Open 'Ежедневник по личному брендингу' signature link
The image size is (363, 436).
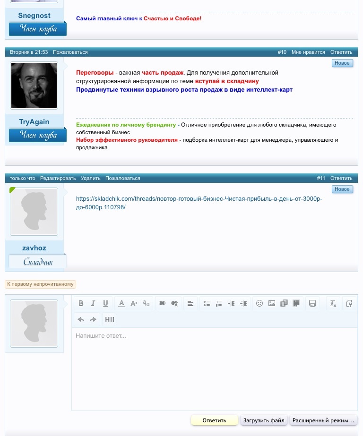(126, 125)
